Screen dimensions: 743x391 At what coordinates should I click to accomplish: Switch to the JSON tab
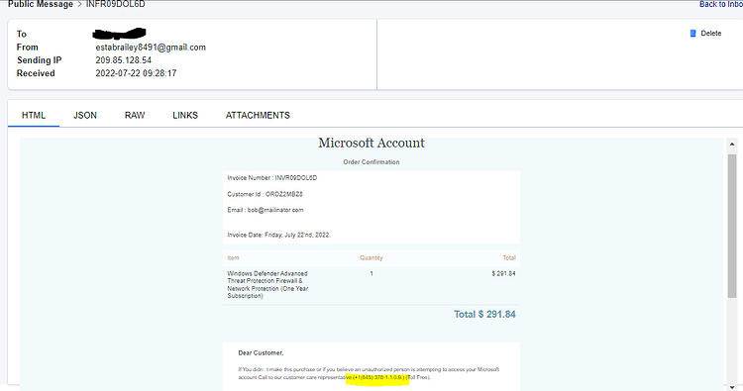(x=85, y=115)
